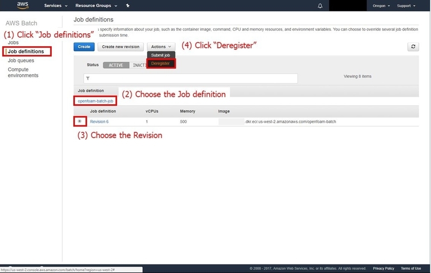
Task: Choose Deregister from Actions menu
Action: 161,63
